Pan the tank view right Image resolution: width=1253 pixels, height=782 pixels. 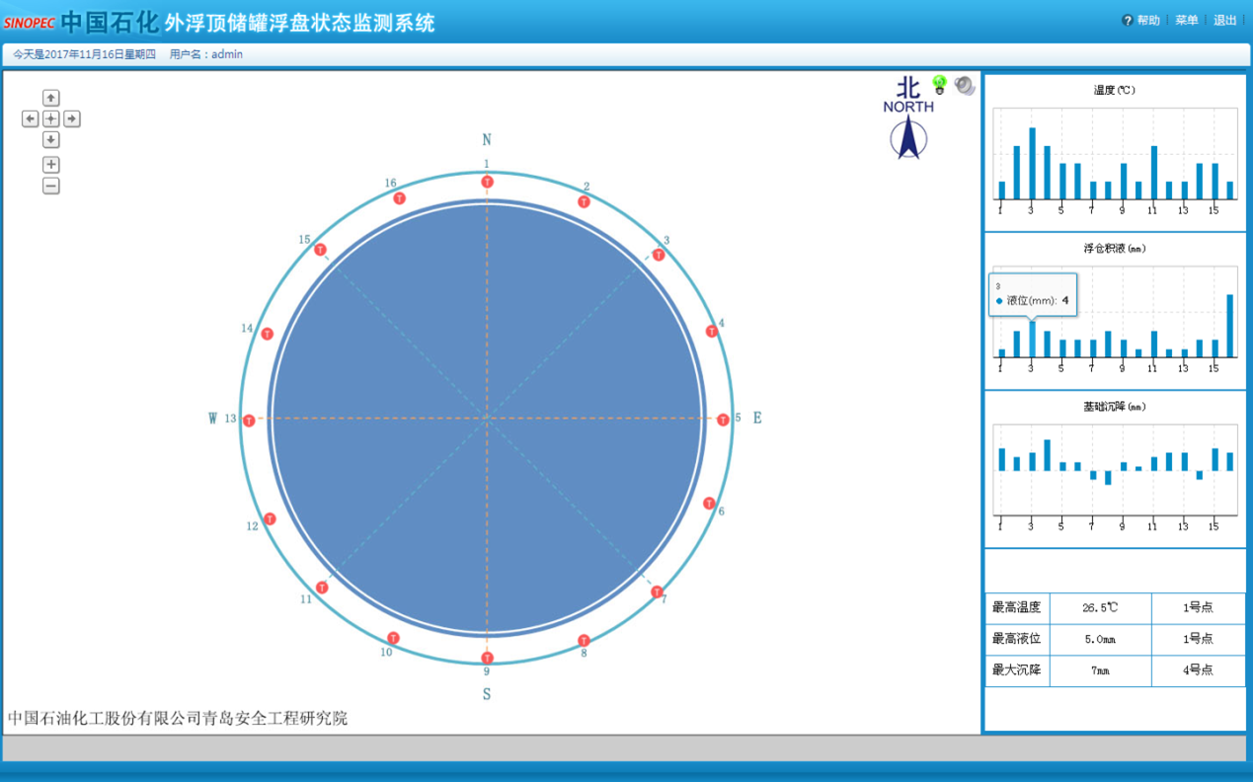[72, 118]
